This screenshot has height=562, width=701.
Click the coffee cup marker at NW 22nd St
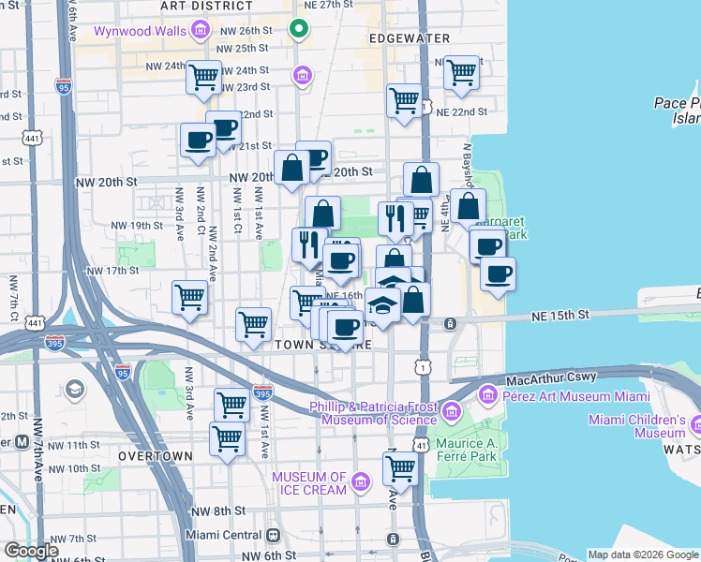tap(227, 126)
